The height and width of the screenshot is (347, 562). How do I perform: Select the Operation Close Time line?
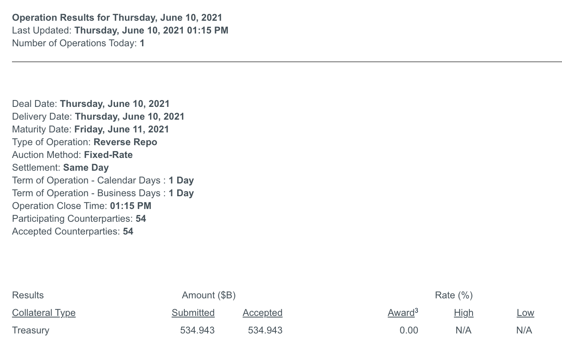[82, 206]
